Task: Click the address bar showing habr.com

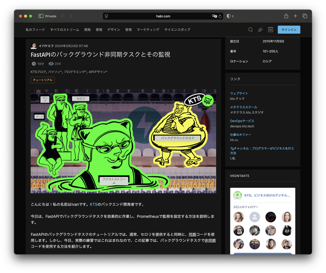Action: click(x=163, y=16)
